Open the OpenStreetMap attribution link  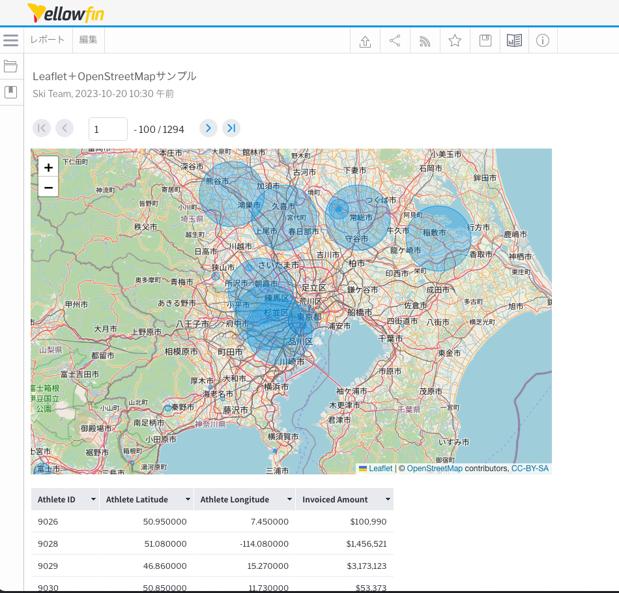(435, 469)
